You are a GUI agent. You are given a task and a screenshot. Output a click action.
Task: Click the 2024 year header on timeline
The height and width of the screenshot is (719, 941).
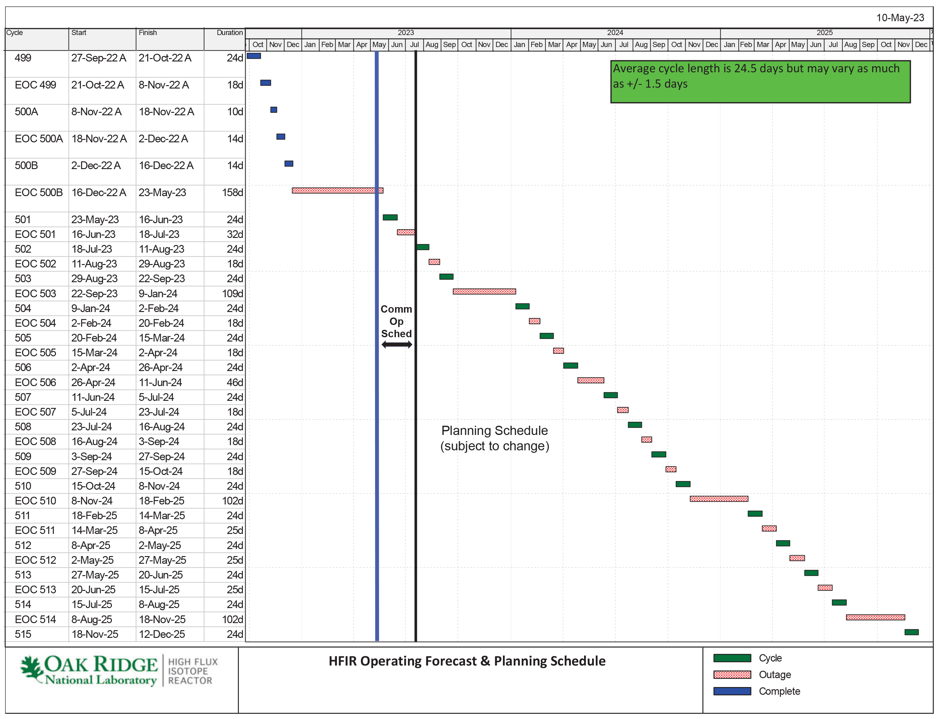coord(615,33)
